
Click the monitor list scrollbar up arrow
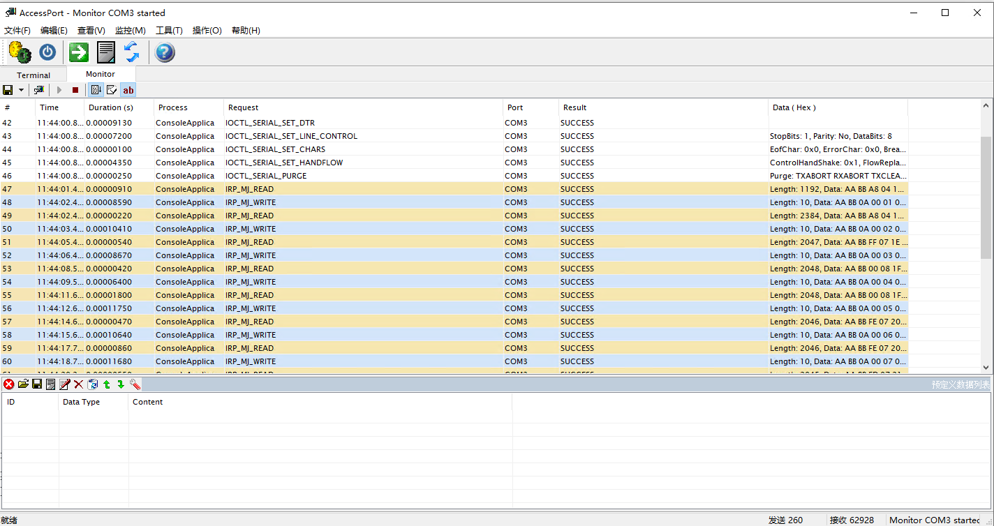986,106
